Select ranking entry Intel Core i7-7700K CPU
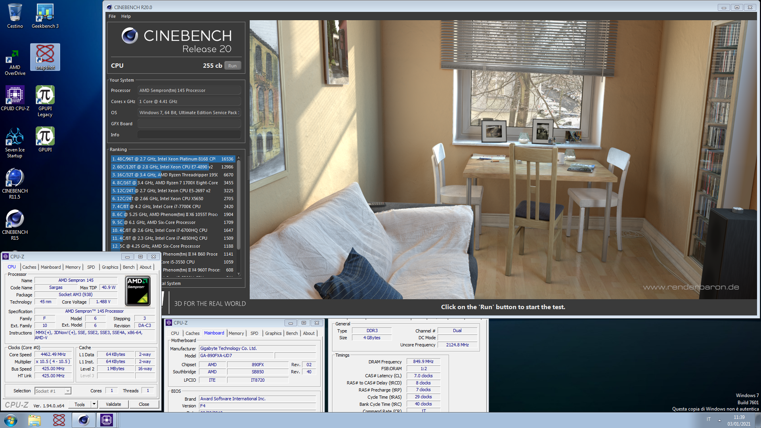This screenshot has width=761, height=428. tap(173, 206)
